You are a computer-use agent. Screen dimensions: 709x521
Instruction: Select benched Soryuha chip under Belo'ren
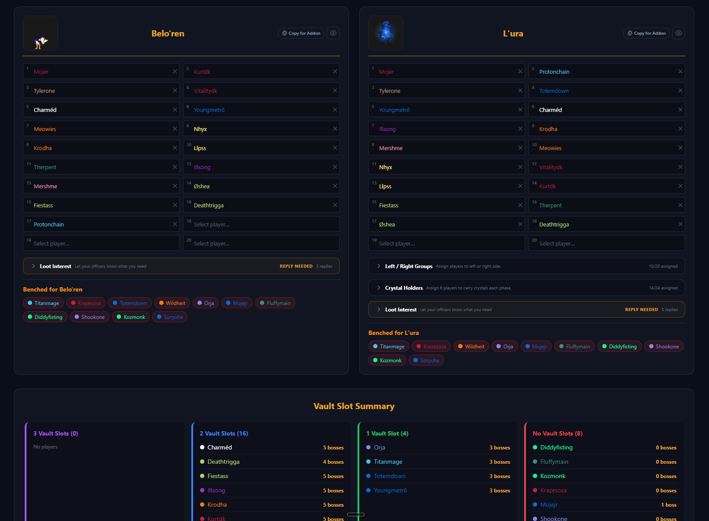(x=170, y=317)
